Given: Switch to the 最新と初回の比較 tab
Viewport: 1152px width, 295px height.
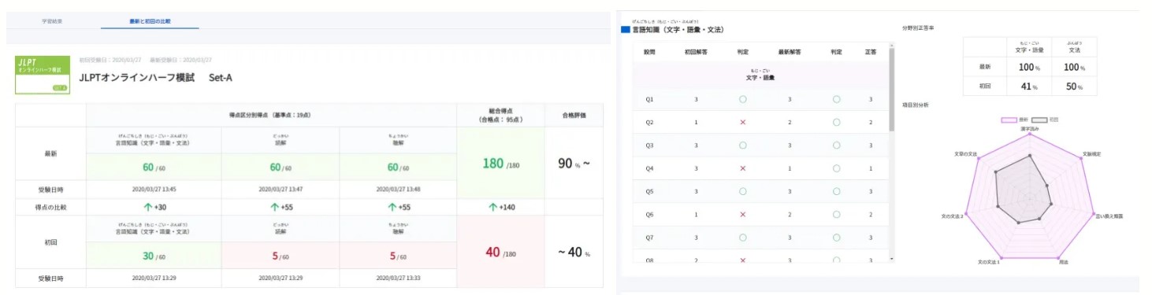Looking at the screenshot, I should 150,20.
